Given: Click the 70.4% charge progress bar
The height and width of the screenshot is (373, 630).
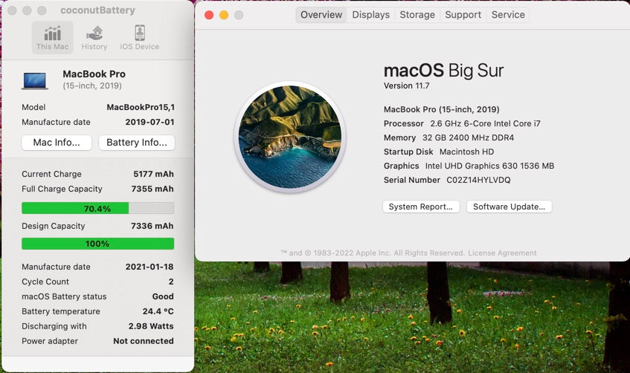Looking at the screenshot, I should pos(97,208).
